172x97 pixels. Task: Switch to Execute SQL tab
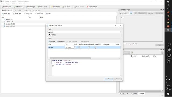pyautogui.click(x=37, y=11)
